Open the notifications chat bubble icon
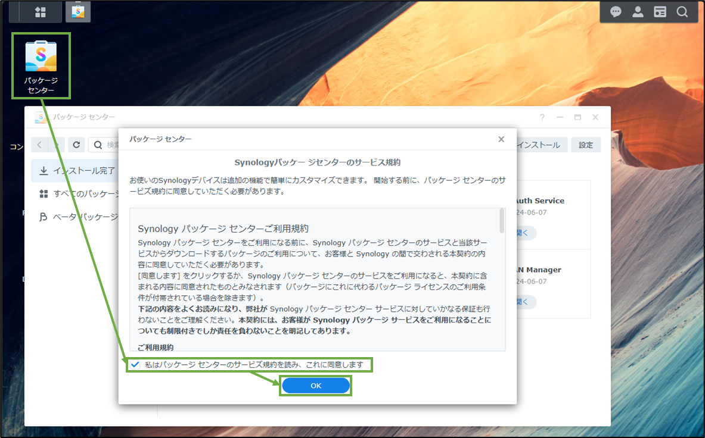Image resolution: width=705 pixels, height=438 pixels. (x=616, y=12)
